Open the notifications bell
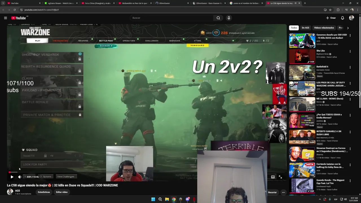The height and width of the screenshot is (203, 361). click(342, 18)
